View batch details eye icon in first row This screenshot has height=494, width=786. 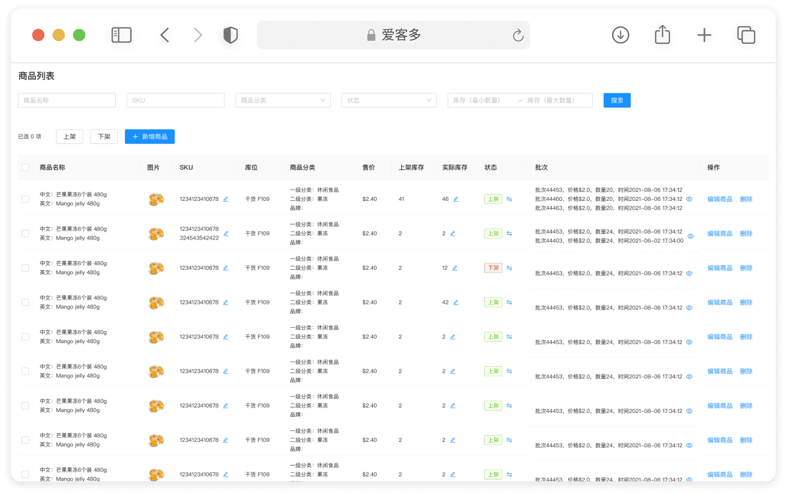click(689, 199)
